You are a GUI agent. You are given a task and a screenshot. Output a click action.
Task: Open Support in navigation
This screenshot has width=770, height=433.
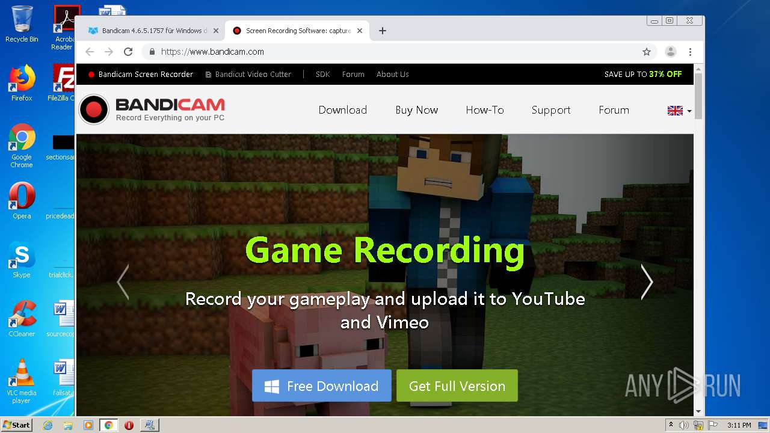pyautogui.click(x=551, y=110)
